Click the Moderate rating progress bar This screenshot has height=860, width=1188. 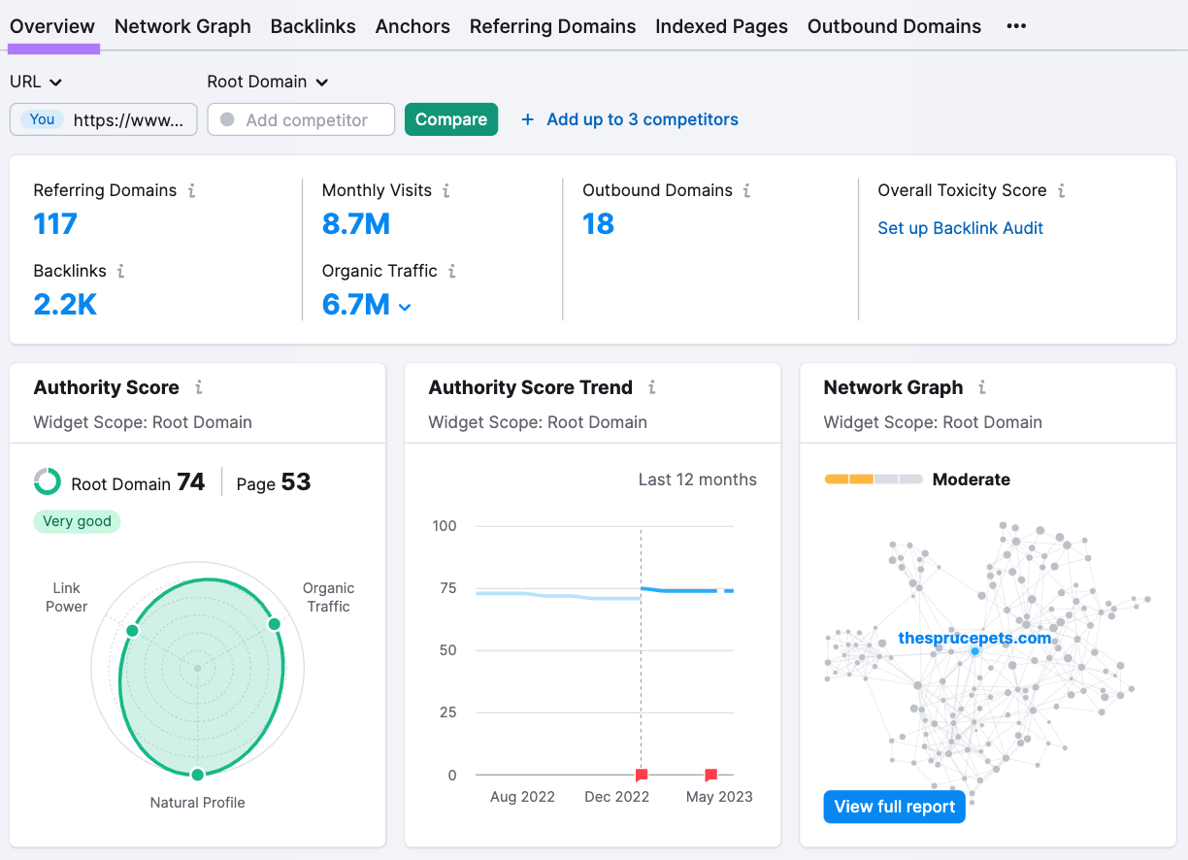[x=873, y=480]
